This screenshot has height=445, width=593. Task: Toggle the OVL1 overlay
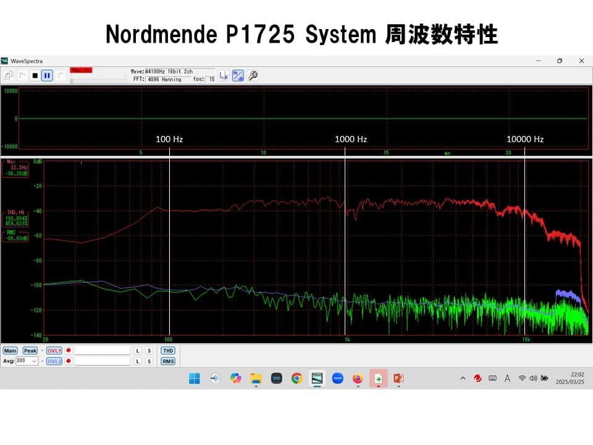point(54,350)
